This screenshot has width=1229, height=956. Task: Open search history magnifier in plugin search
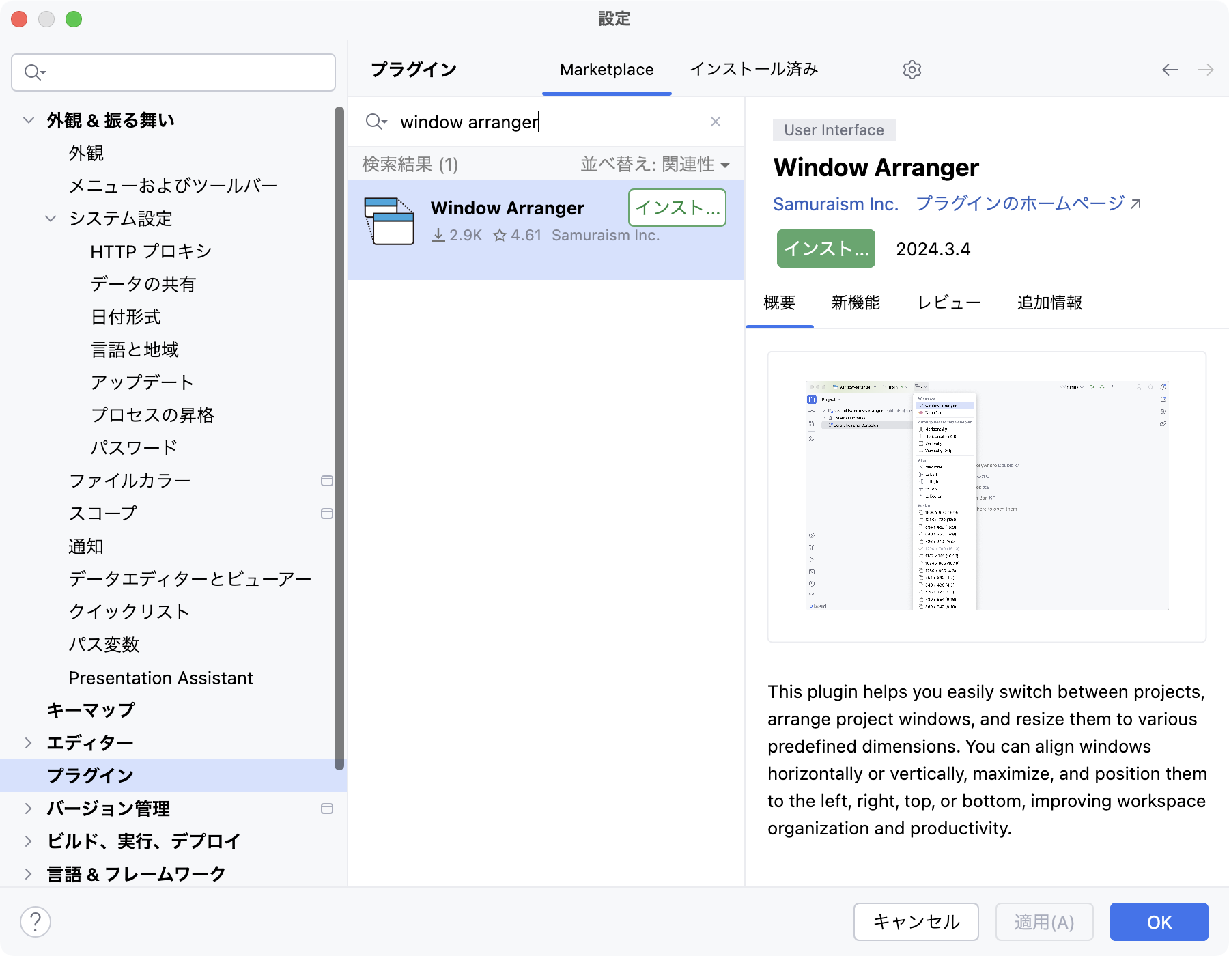click(376, 122)
